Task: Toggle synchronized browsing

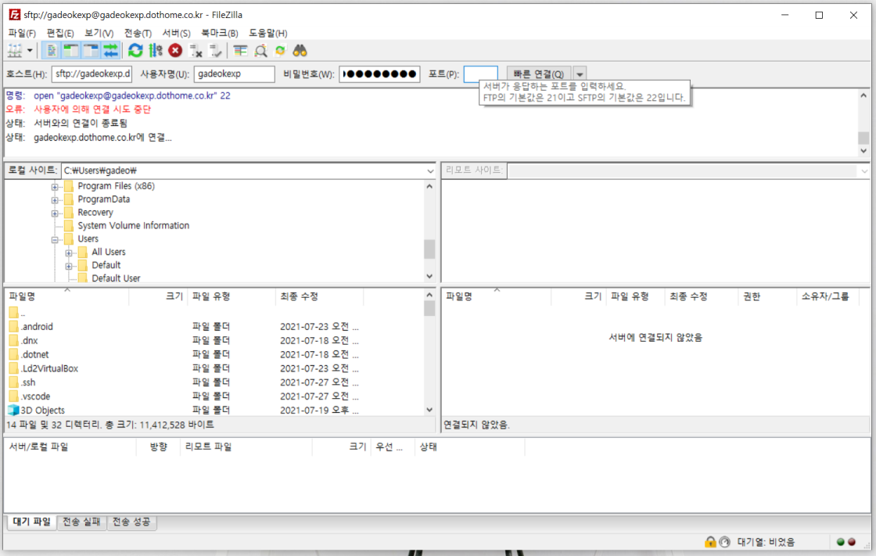Action: click(x=281, y=51)
